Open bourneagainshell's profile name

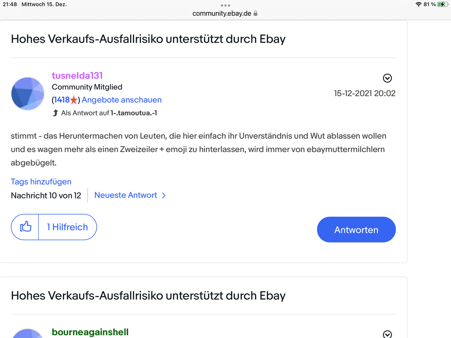pyautogui.click(x=90, y=332)
